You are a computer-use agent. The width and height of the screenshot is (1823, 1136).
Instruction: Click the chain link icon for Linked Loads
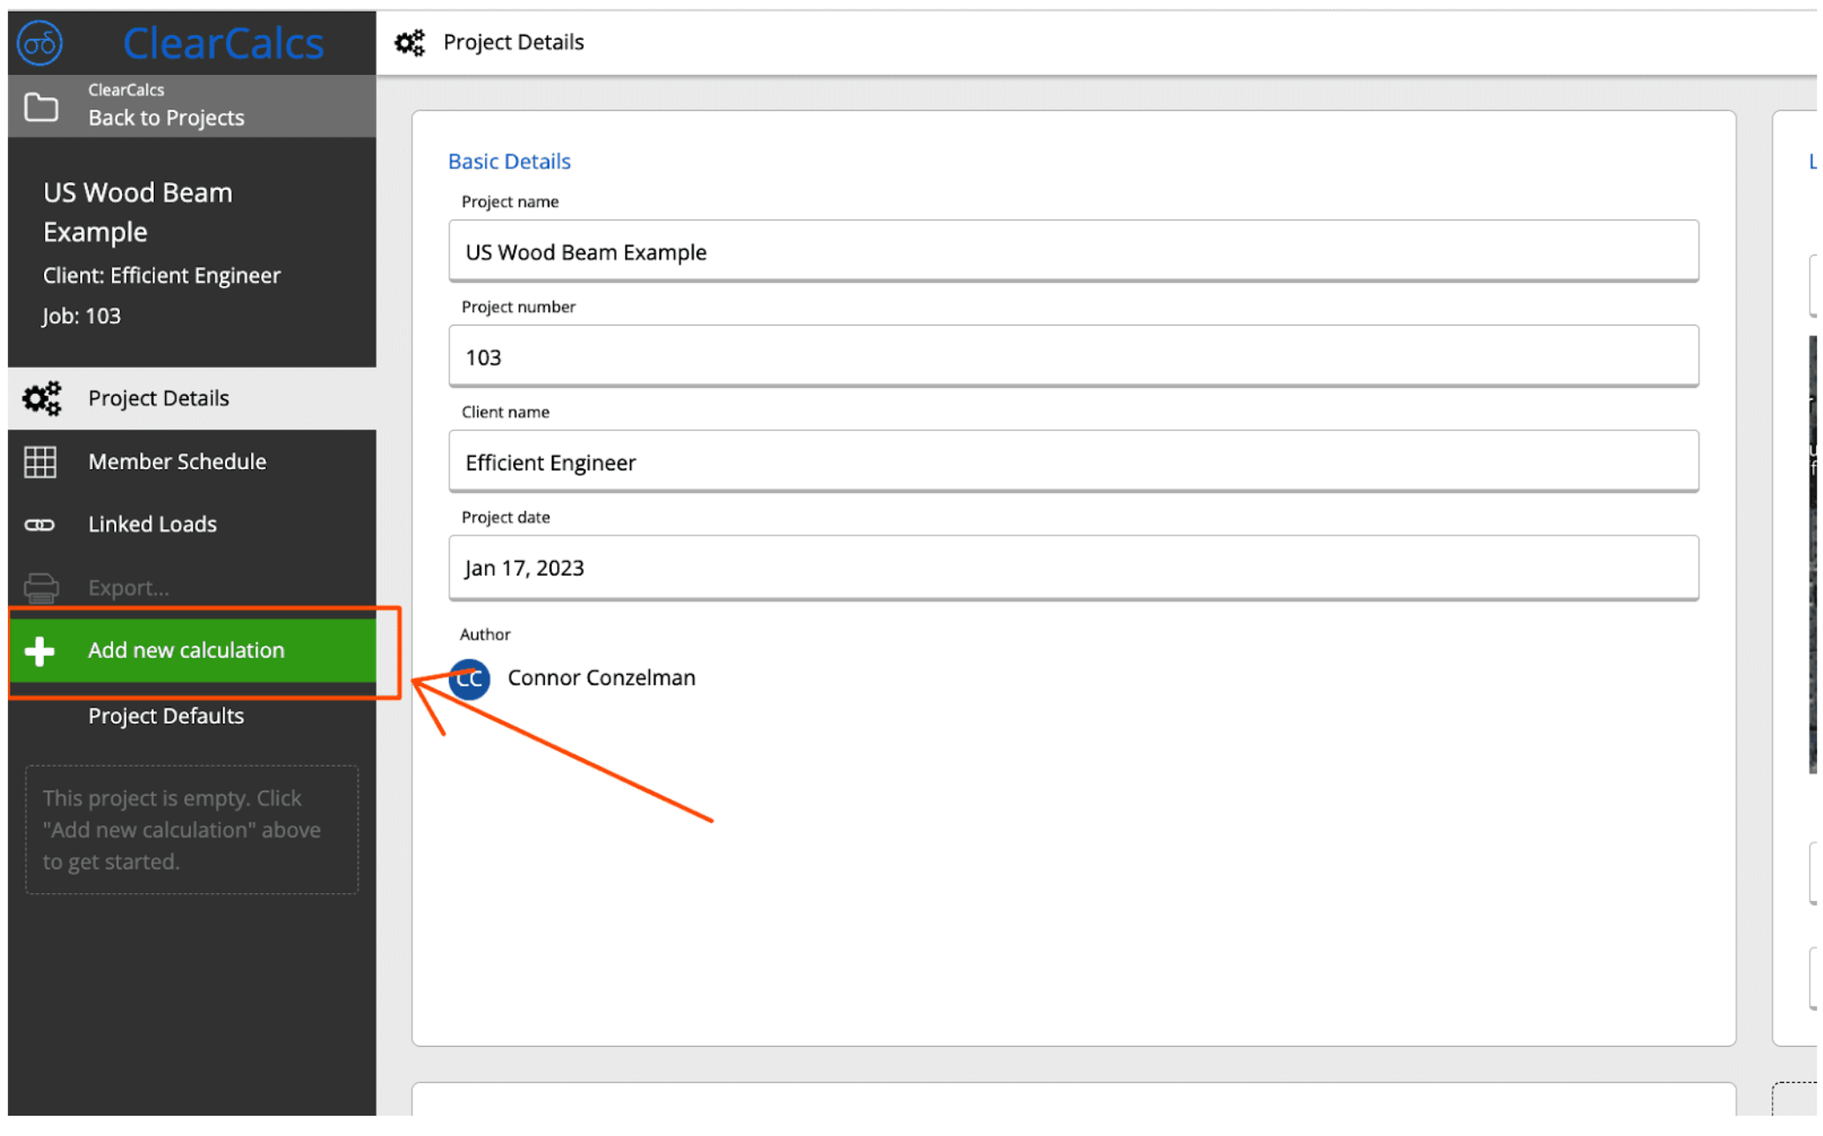coord(40,525)
